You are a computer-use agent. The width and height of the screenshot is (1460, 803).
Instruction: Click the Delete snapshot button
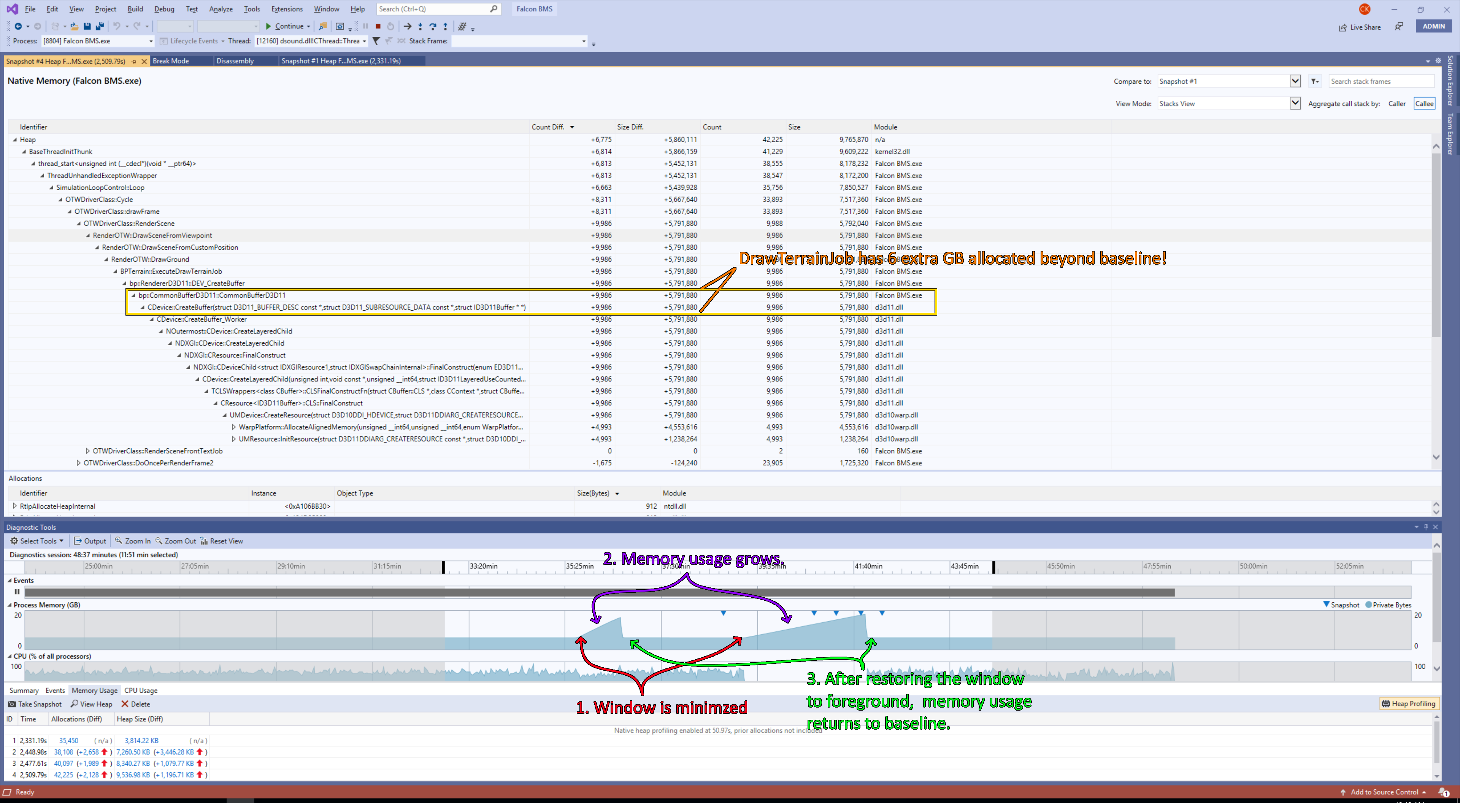coord(135,704)
